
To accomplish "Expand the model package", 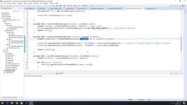I will [x=8, y=34].
